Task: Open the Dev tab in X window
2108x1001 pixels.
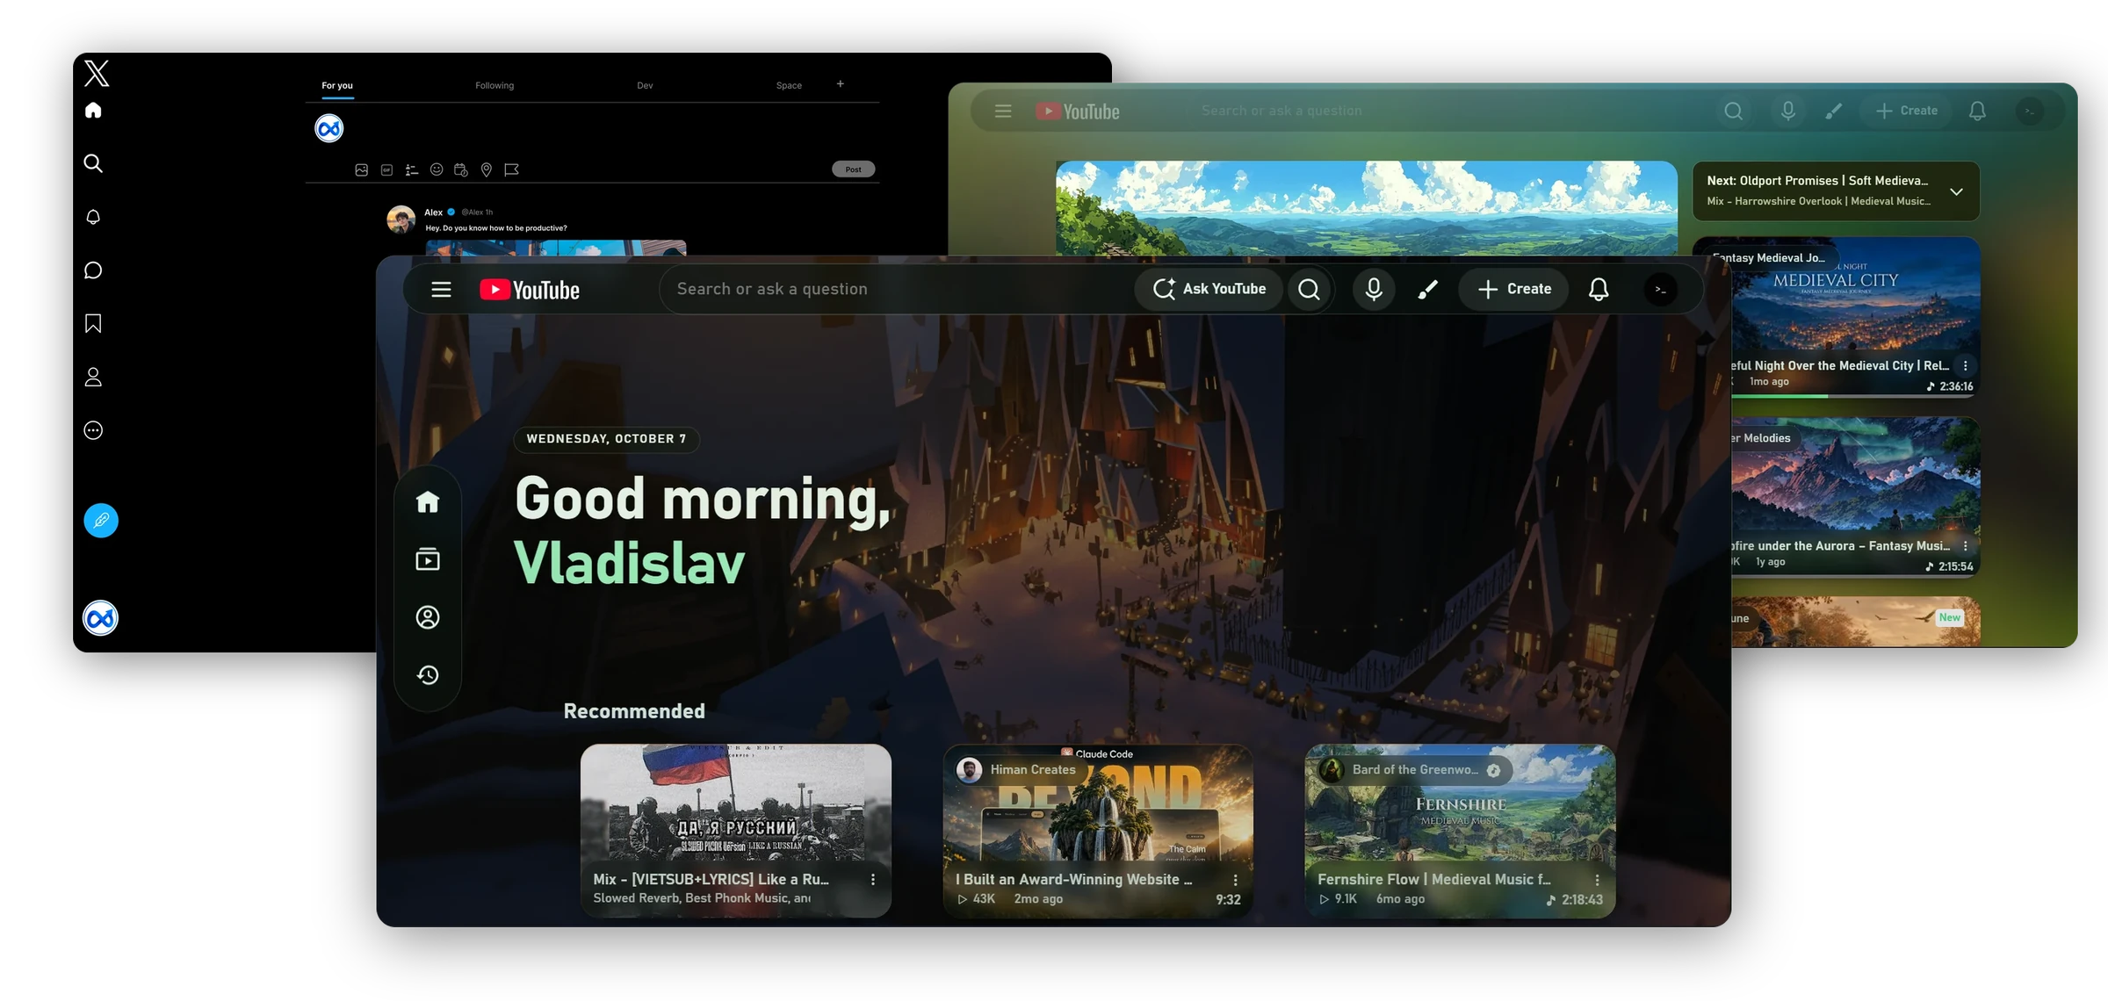Action: point(645,85)
